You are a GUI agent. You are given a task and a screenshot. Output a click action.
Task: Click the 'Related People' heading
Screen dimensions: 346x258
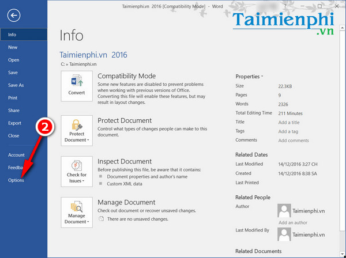pyautogui.click(x=253, y=198)
